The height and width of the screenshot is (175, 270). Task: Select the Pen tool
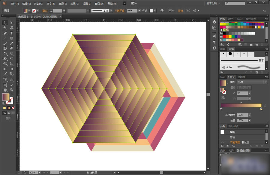[5, 33]
